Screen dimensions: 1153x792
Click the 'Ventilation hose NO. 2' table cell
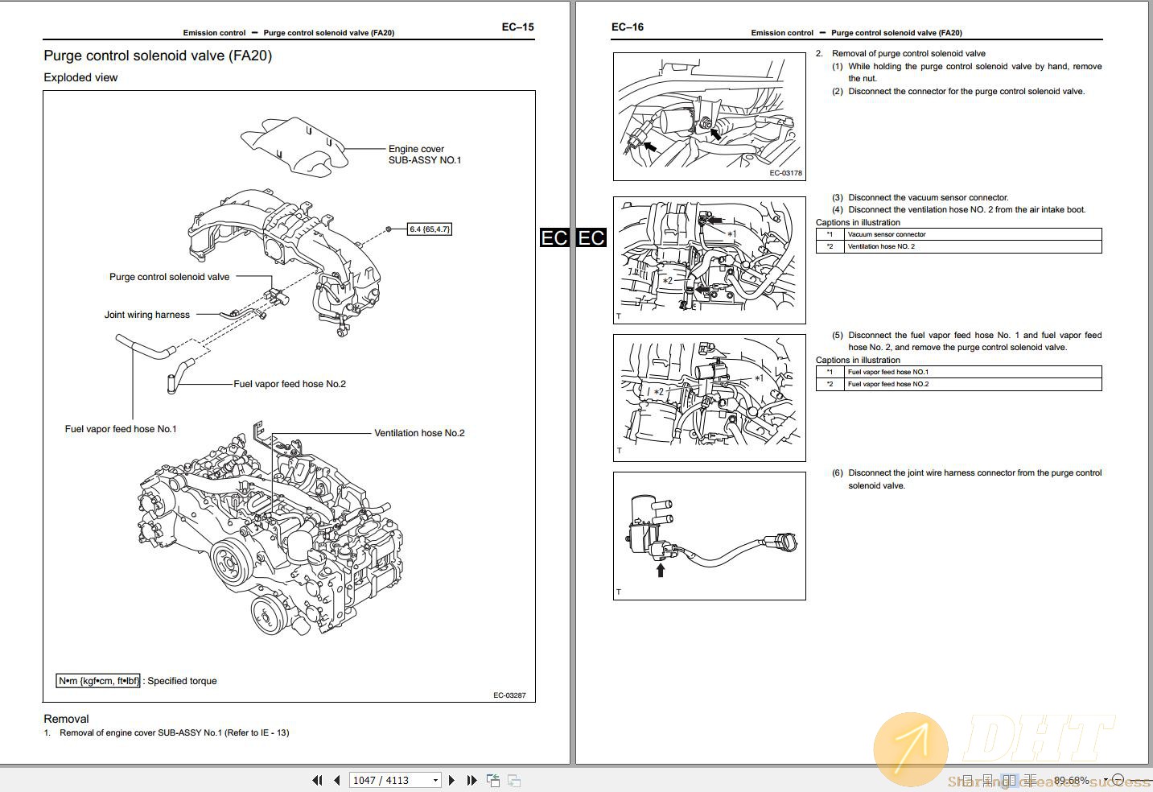point(973,246)
